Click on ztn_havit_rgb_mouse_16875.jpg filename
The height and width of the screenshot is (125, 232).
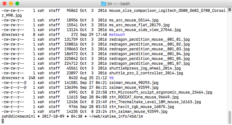pyautogui.click(x=141, y=107)
